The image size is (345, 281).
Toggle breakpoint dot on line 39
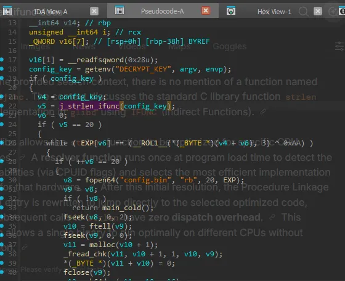click(x=2, y=263)
